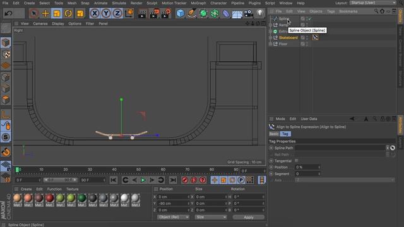The width and height of the screenshot is (404, 227).
Task: Add a generator subdivision object
Action: pyautogui.click(x=203, y=13)
